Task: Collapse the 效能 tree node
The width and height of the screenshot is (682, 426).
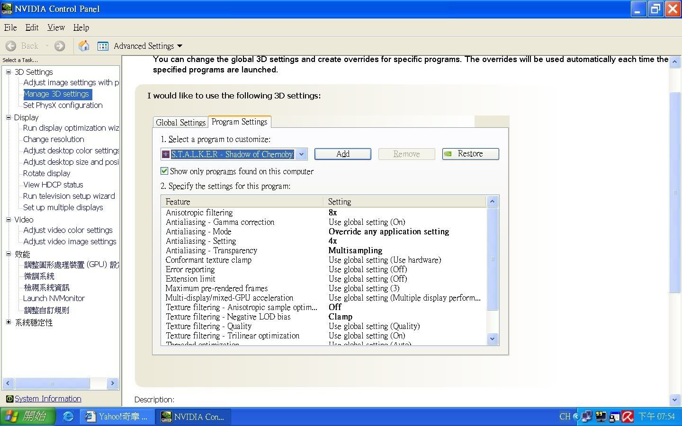Action: [8, 254]
